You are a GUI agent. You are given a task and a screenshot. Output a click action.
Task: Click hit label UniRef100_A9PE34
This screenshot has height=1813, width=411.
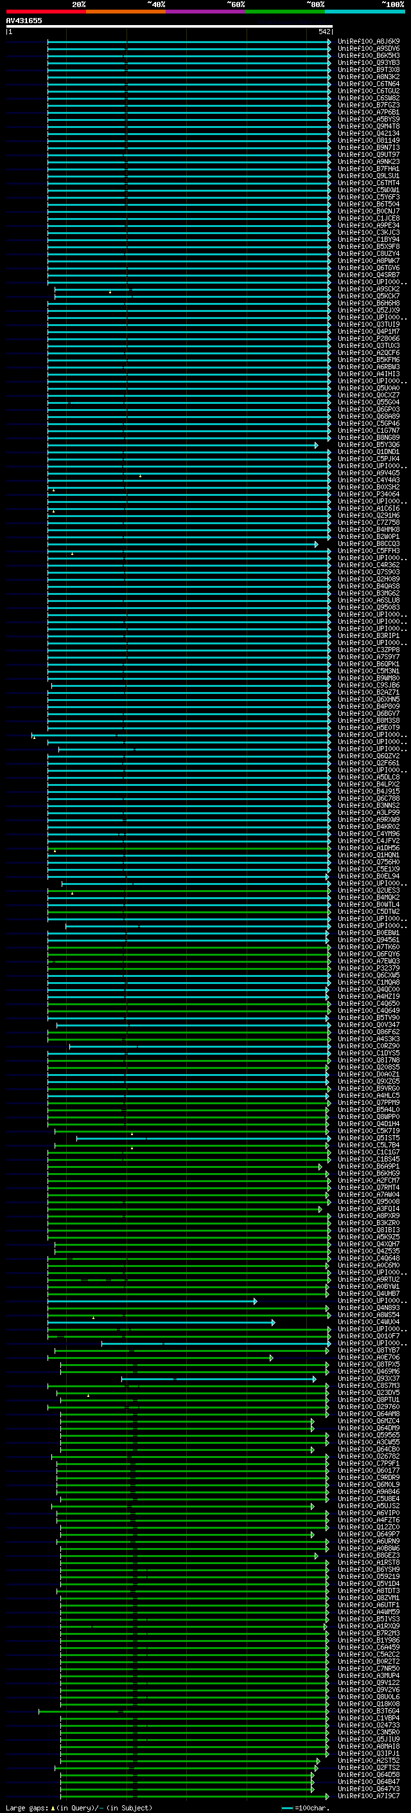pos(369,225)
